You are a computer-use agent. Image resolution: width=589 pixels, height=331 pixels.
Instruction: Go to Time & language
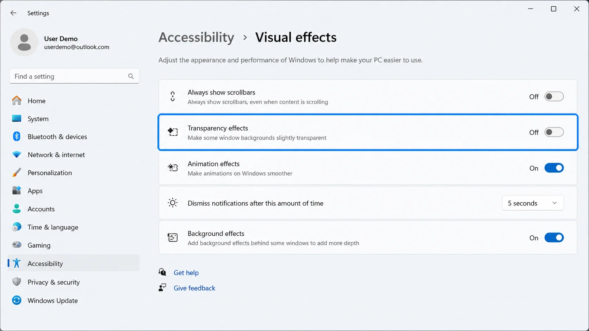tap(74, 227)
